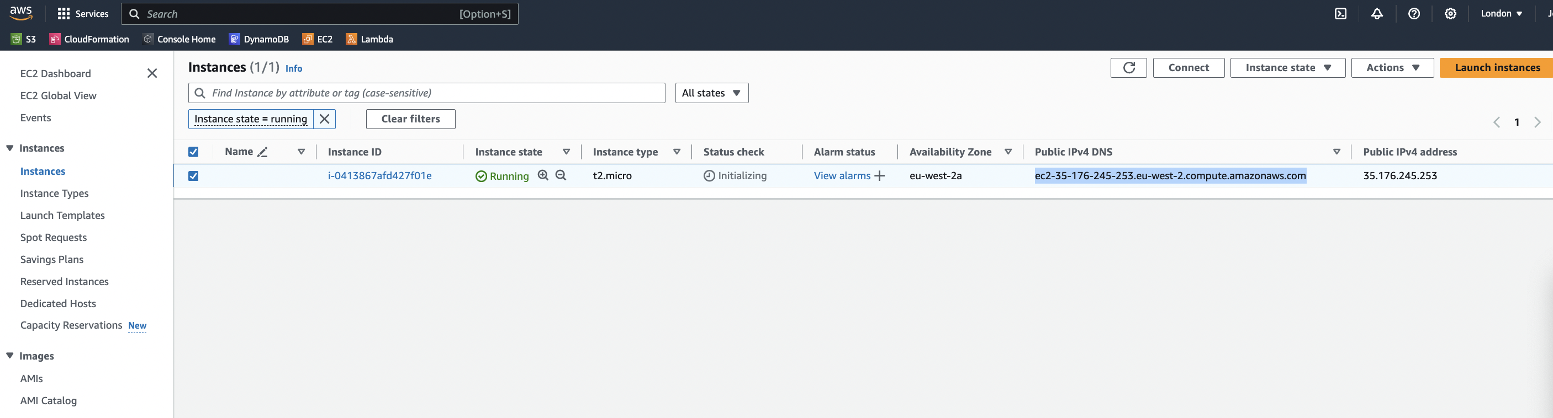Open the Services grid menu
1553x418 pixels.
(x=83, y=14)
